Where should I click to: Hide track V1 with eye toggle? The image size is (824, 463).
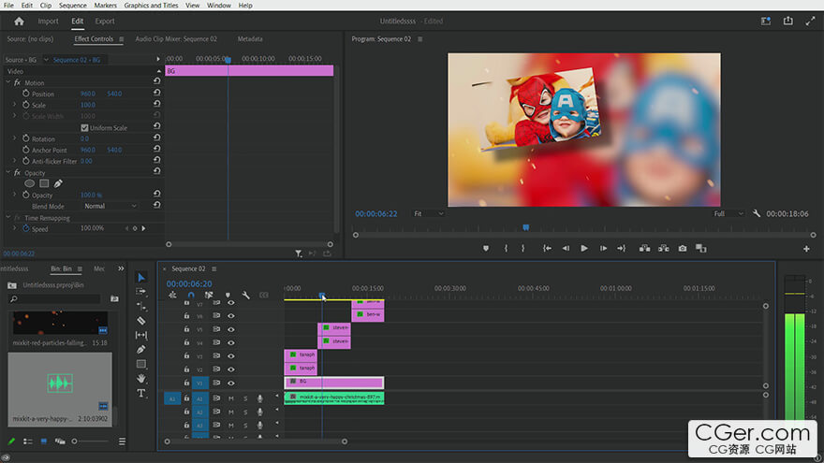tap(230, 383)
